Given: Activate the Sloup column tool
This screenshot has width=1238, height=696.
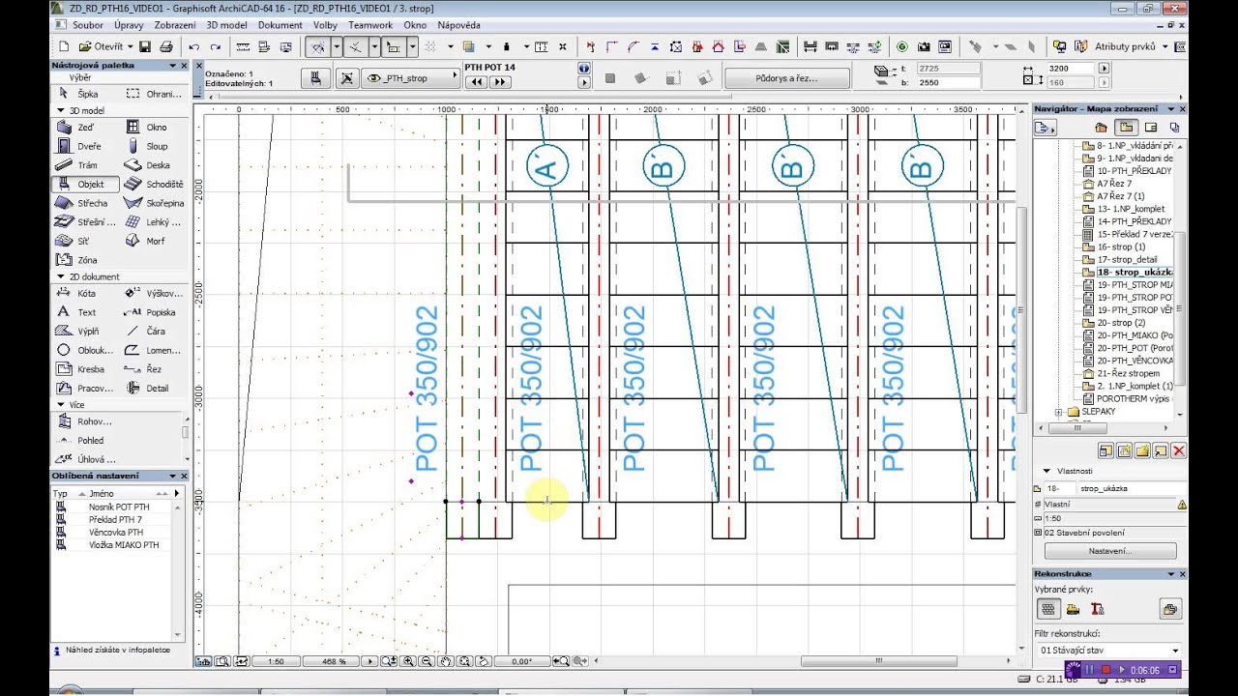Looking at the screenshot, I should click(x=149, y=146).
